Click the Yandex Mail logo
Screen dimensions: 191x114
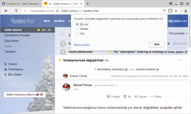click(23, 21)
